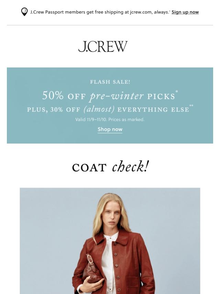Click the FLASH SALE! banner title
This screenshot has width=220, height=294.
pyautogui.click(x=110, y=82)
